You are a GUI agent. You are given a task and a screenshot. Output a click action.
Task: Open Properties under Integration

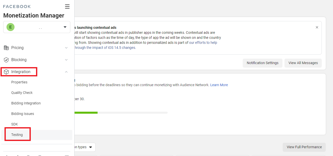[x=19, y=82]
